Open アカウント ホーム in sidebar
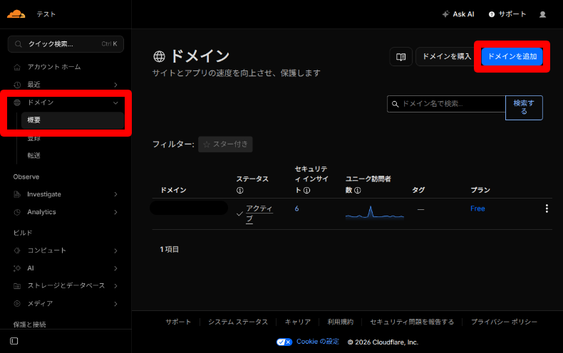This screenshot has height=353, width=563. (54, 67)
